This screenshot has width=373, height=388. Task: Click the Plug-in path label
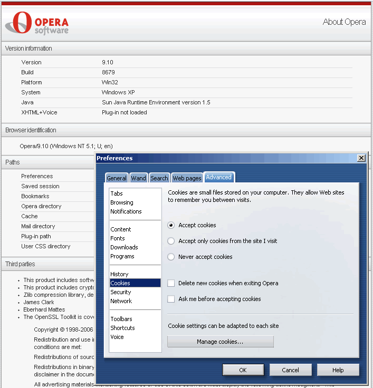[36, 236]
